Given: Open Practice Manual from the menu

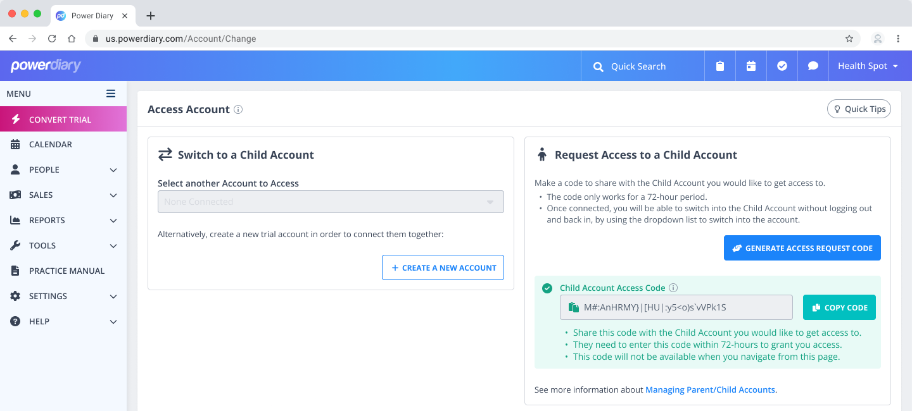Looking at the screenshot, I should click(x=66, y=271).
